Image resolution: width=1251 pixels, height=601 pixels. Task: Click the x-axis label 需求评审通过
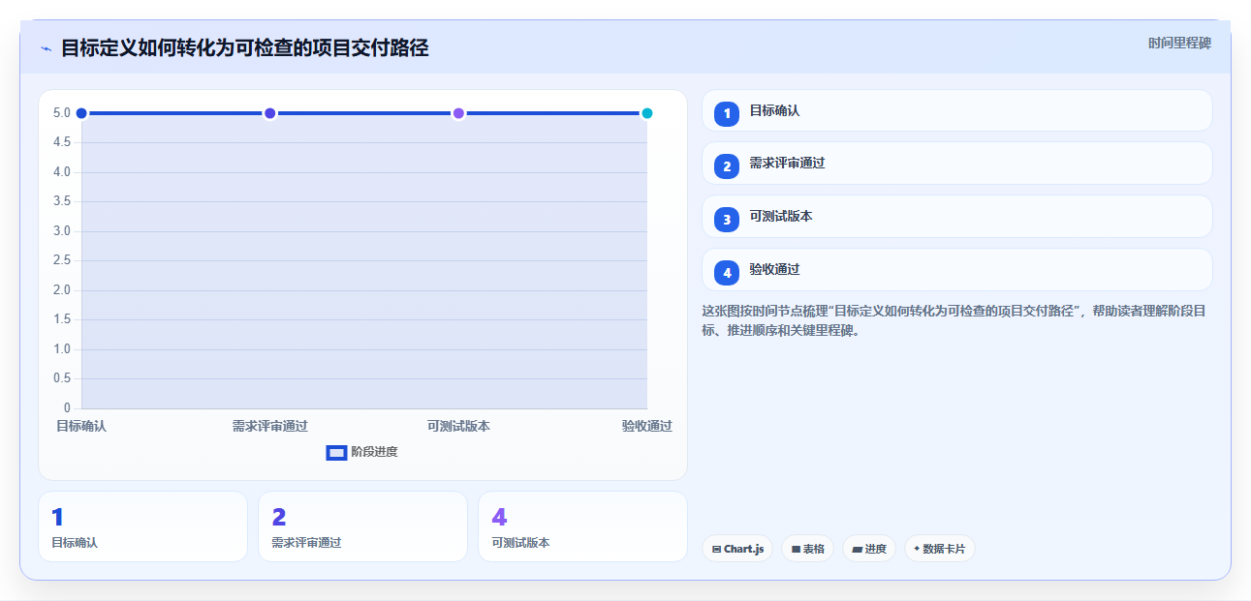[x=270, y=426]
